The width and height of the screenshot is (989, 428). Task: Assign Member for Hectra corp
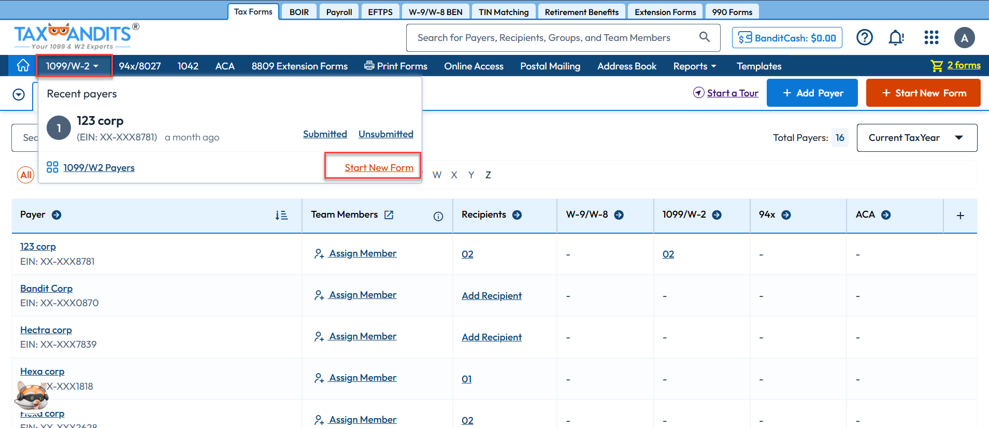click(355, 336)
